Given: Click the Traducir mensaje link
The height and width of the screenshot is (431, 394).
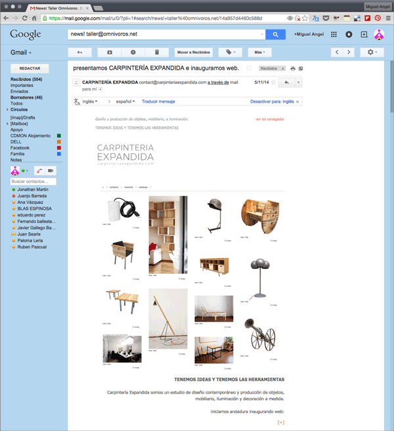Looking at the screenshot, I should click(x=158, y=101).
